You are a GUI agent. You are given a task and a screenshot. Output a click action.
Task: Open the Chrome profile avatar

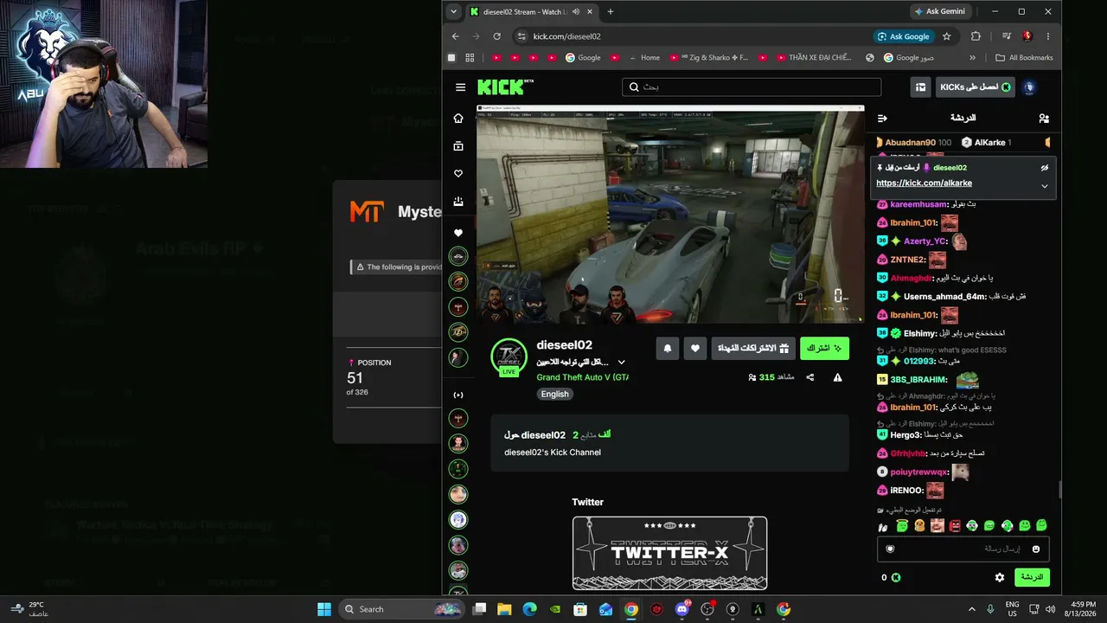click(x=1027, y=36)
